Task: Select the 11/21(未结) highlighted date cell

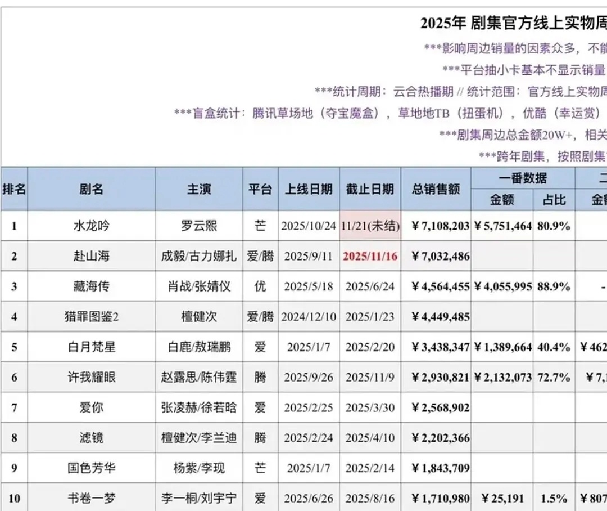Action: (370, 226)
